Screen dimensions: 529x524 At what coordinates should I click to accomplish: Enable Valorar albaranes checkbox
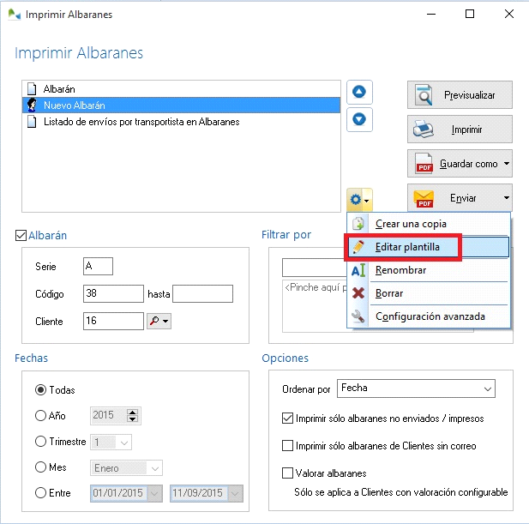[288, 473]
